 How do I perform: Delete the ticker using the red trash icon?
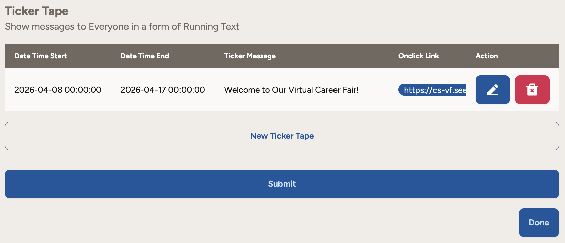(532, 90)
